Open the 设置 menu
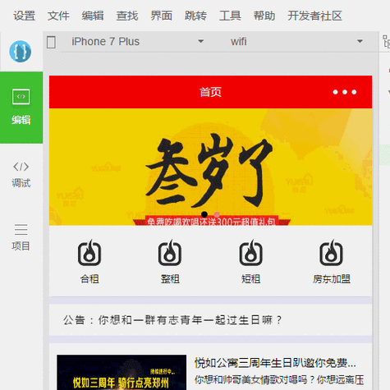The image size is (390, 390). click(25, 16)
